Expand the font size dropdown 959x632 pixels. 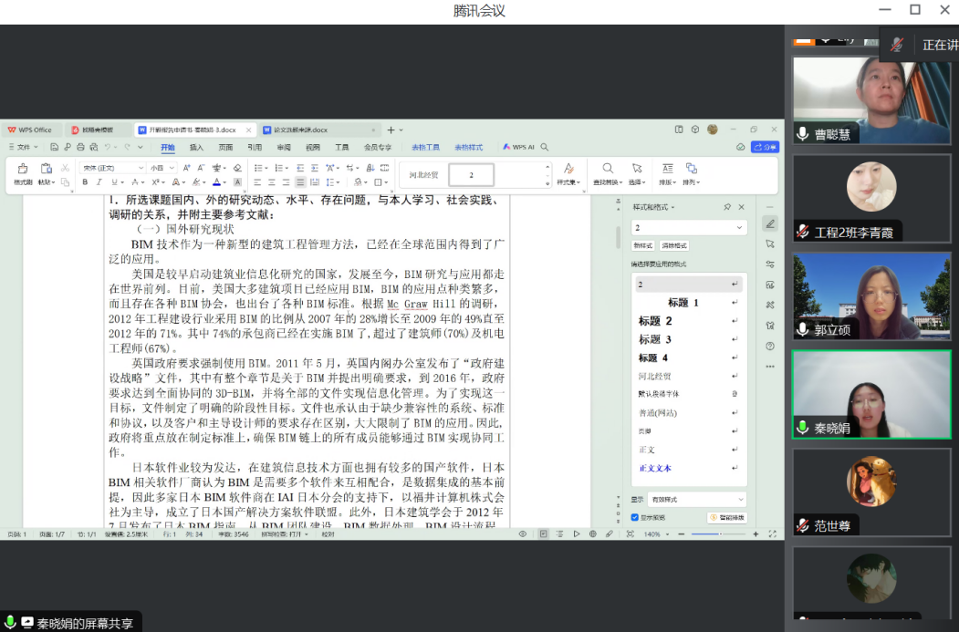(x=172, y=168)
